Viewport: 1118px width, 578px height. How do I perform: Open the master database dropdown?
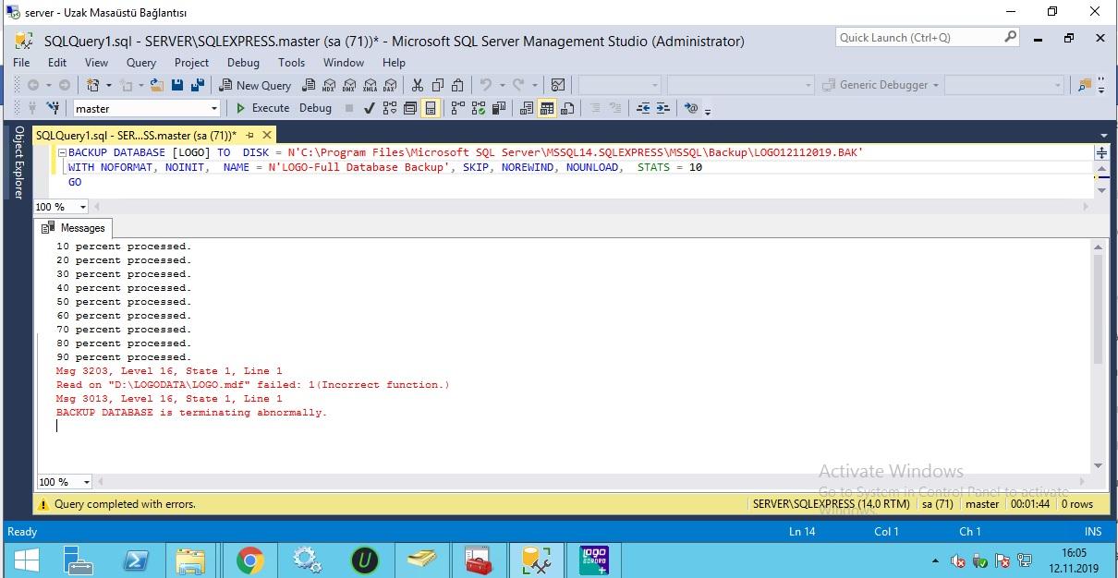[x=214, y=109]
